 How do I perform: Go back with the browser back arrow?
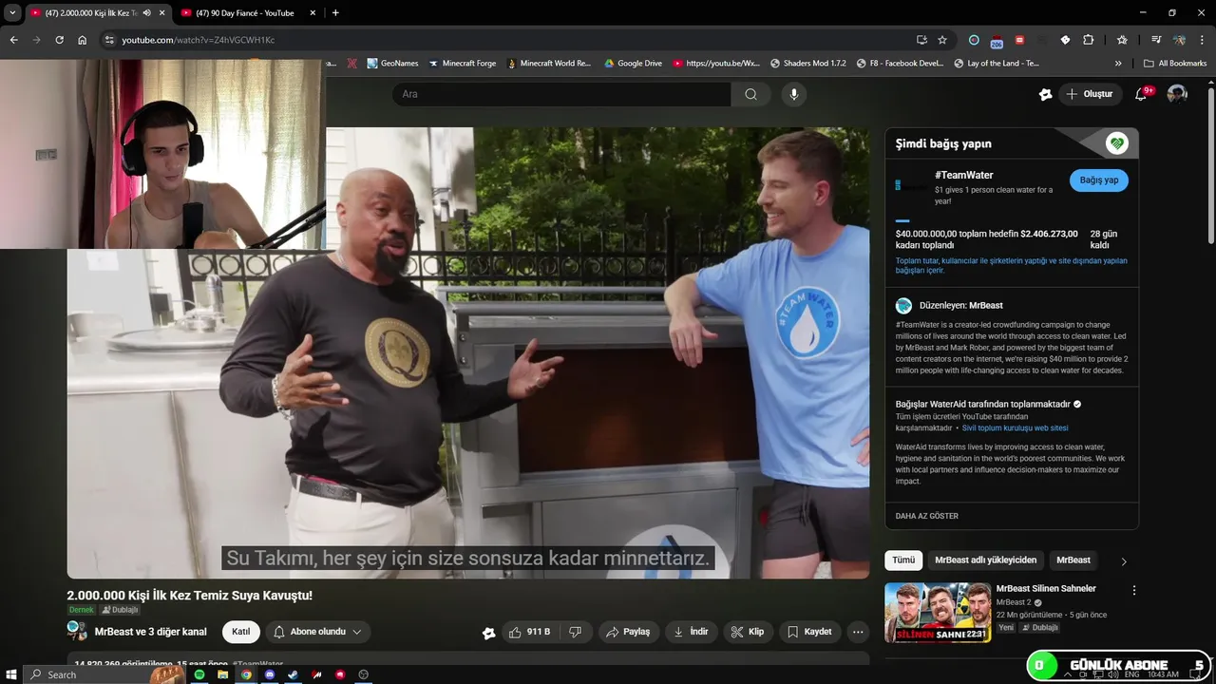pos(13,40)
